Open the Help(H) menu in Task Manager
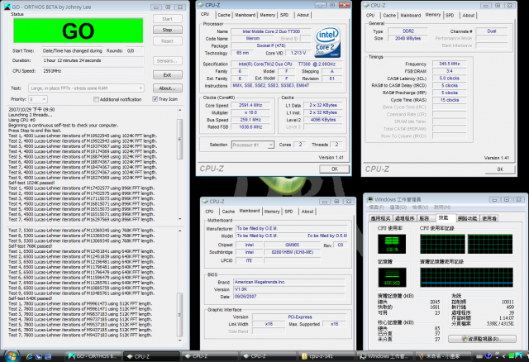529x362 pixels. 442,207
